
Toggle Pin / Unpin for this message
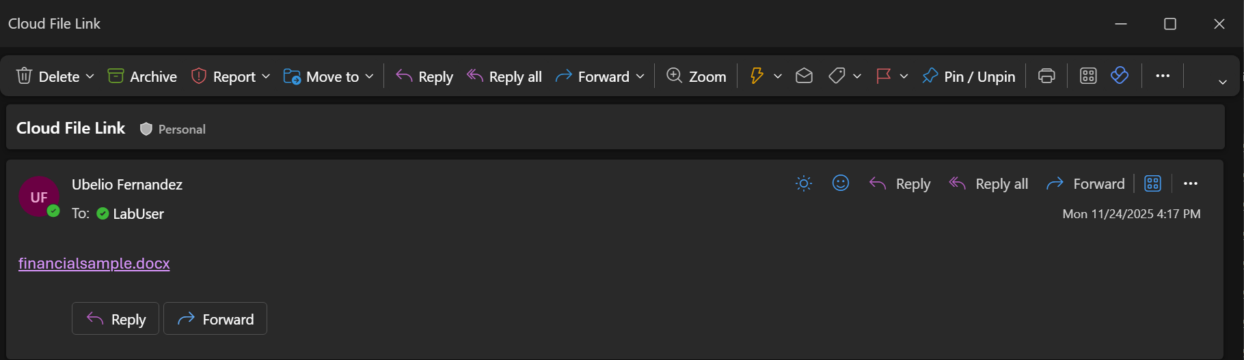click(x=969, y=76)
